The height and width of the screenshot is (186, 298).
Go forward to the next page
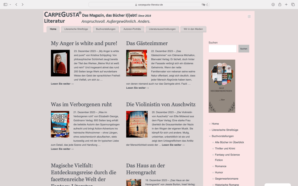tap(23, 4)
